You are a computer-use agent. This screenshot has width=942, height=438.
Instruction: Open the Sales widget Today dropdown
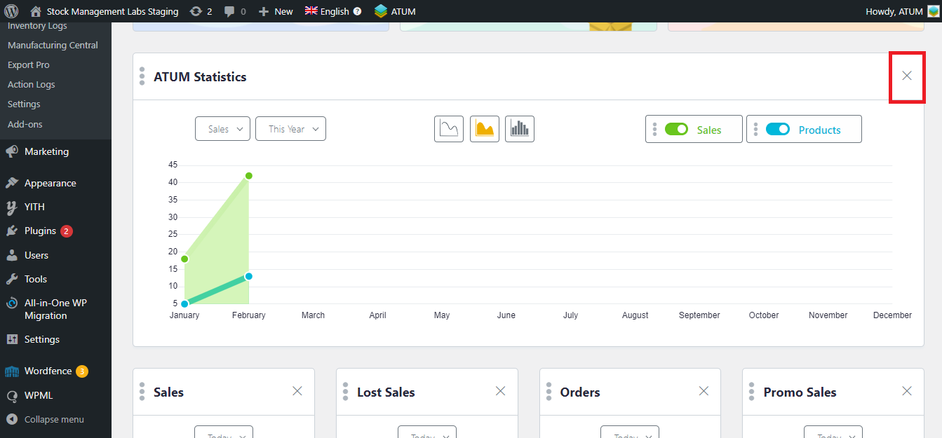(x=224, y=432)
